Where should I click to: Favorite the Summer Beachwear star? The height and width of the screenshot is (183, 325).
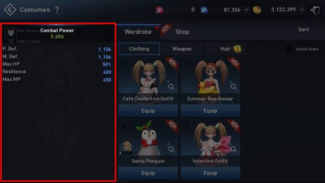[x=187, y=64]
